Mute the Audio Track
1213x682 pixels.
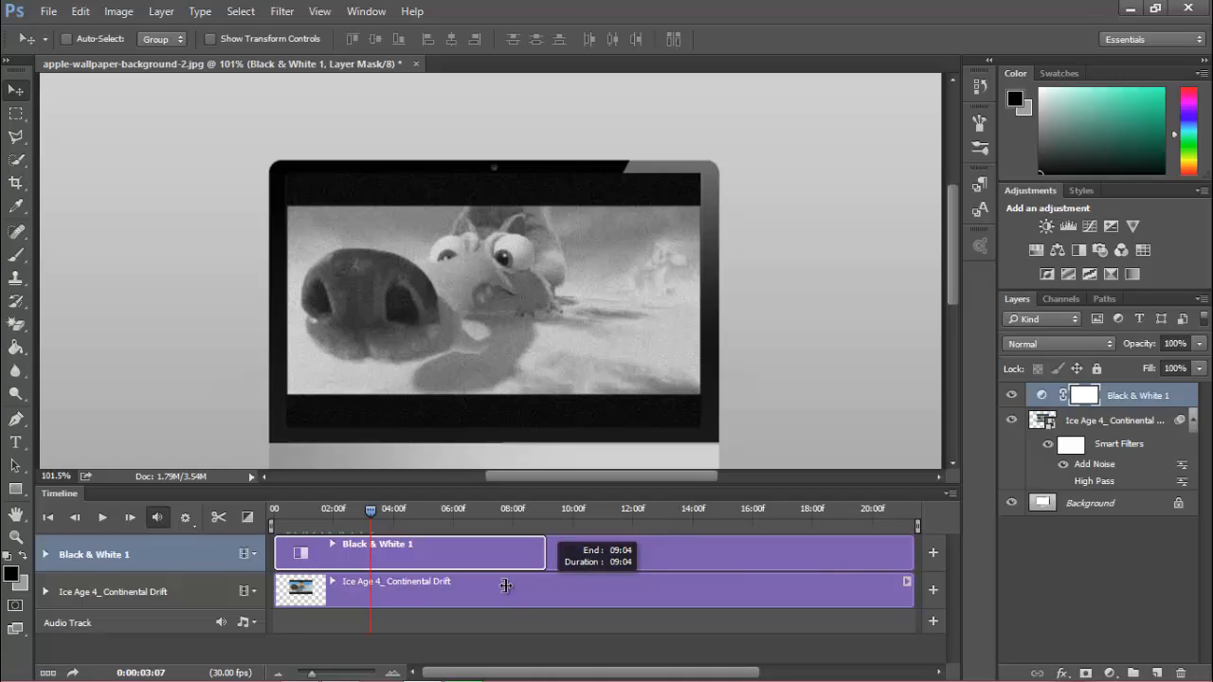tap(221, 622)
